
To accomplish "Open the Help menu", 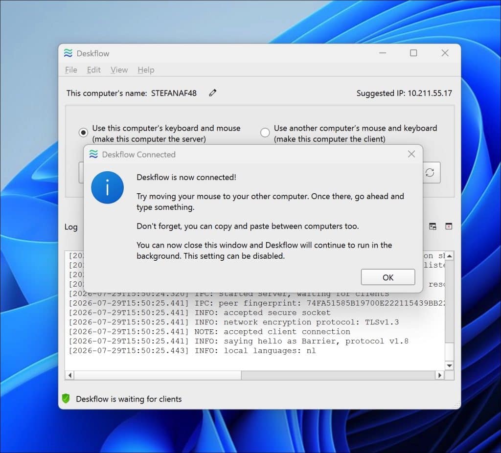I will click(146, 69).
